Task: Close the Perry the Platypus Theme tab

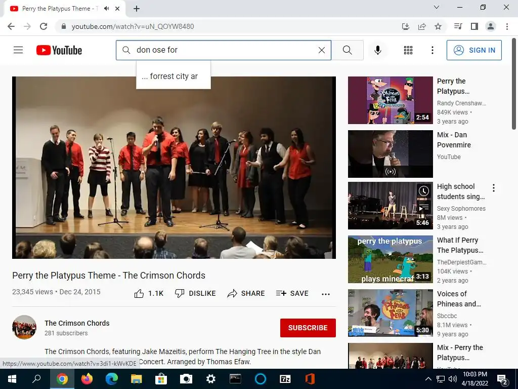Action: coord(117,9)
